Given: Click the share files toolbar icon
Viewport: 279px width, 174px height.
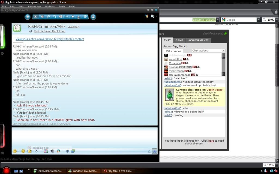Looking at the screenshot, I should tap(42, 17).
